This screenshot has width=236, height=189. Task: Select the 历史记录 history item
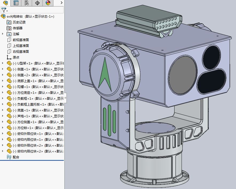tap(19, 22)
